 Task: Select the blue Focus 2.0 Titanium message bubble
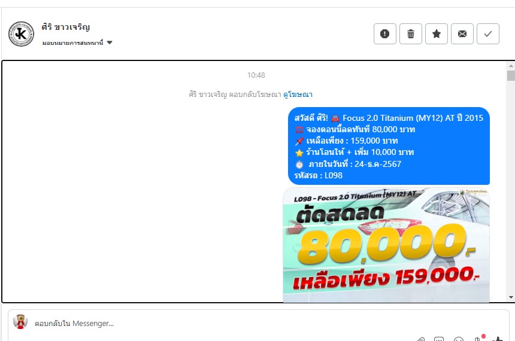[389, 146]
